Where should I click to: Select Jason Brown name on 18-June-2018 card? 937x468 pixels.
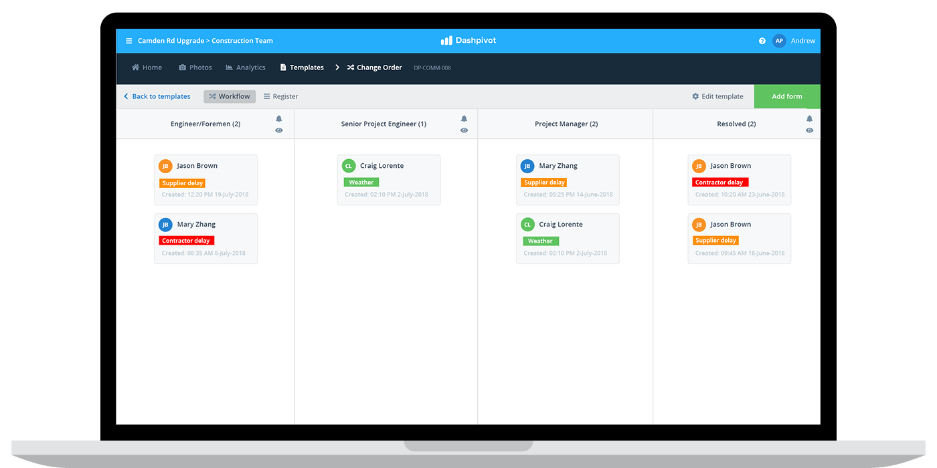click(x=731, y=225)
